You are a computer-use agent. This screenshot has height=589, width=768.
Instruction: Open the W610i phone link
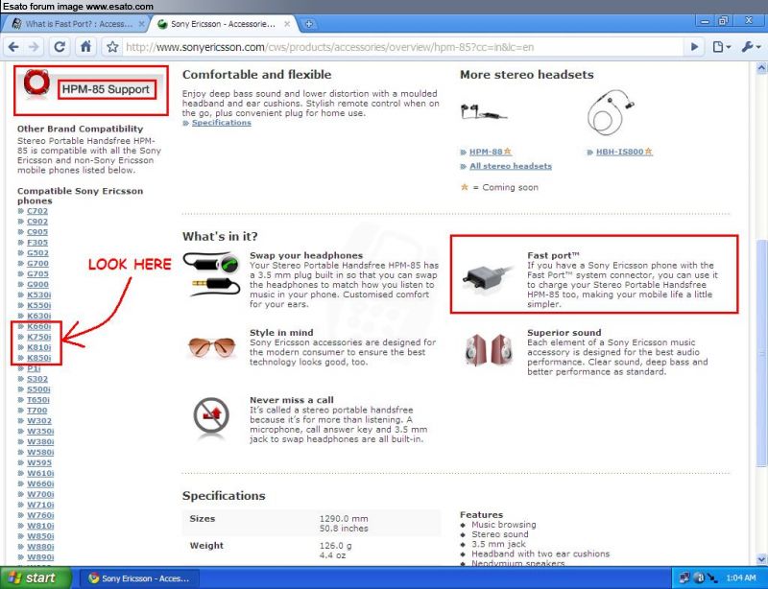coord(40,473)
